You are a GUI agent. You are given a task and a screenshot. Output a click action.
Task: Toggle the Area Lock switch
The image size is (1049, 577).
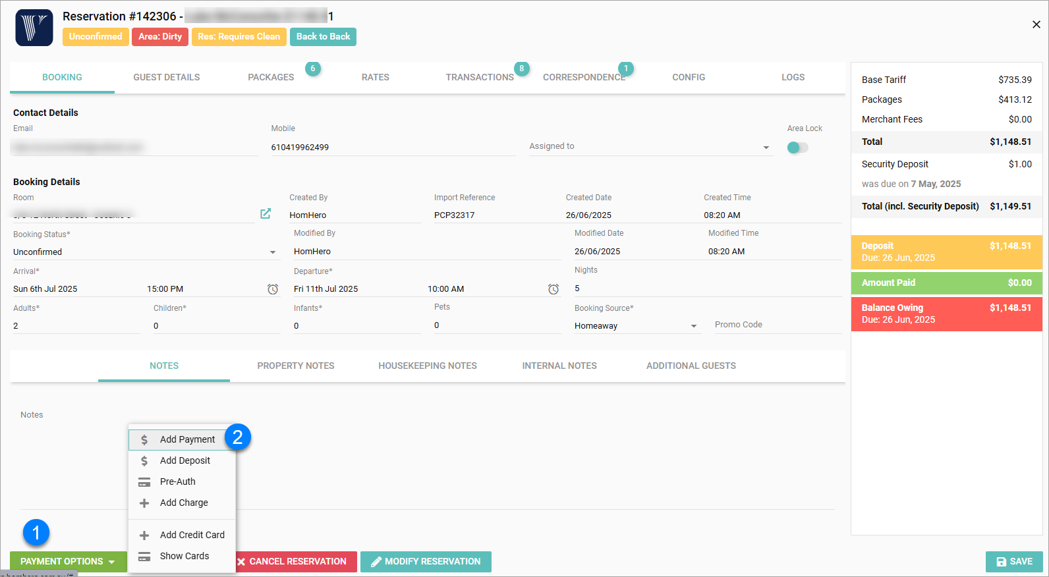(797, 148)
